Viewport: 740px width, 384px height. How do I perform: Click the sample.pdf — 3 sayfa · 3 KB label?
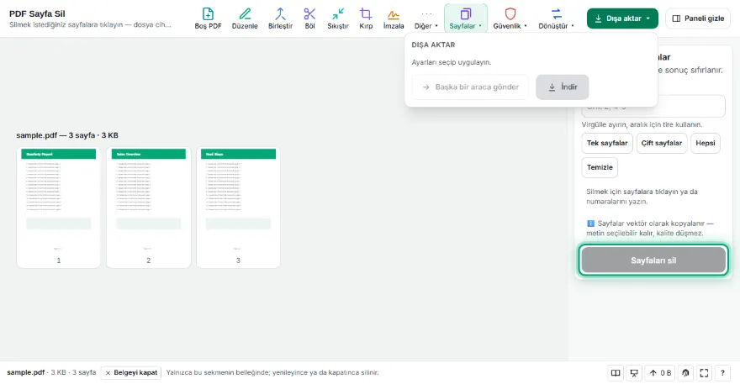pos(67,135)
